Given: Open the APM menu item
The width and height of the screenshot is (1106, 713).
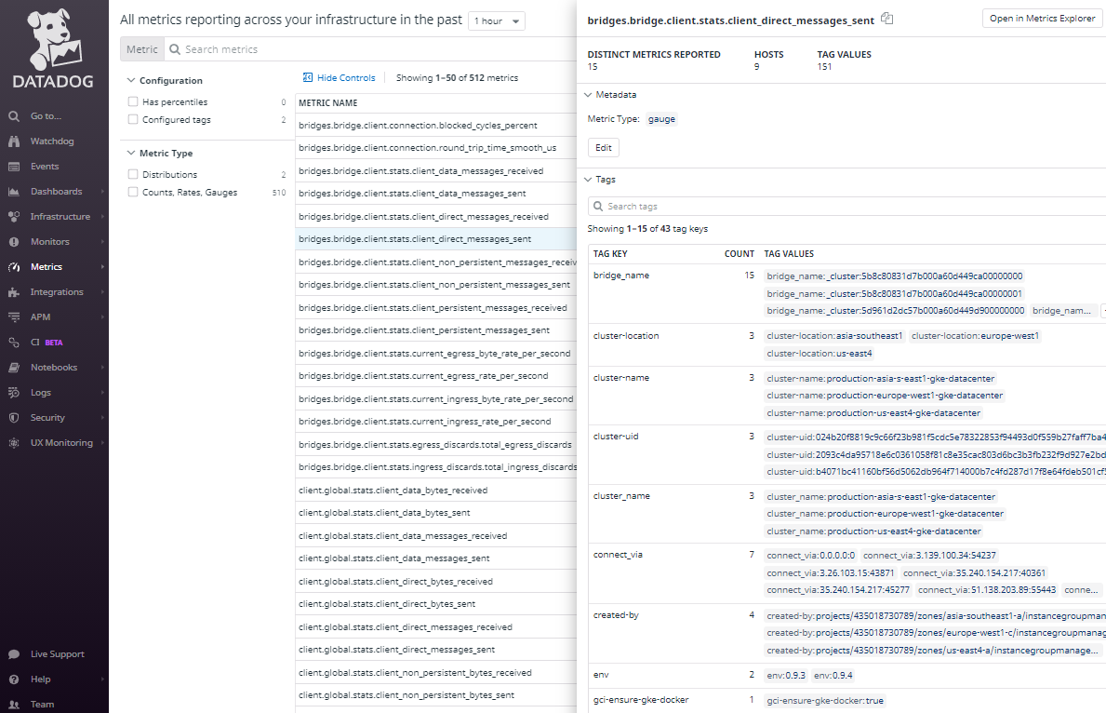Looking at the screenshot, I should [40, 317].
